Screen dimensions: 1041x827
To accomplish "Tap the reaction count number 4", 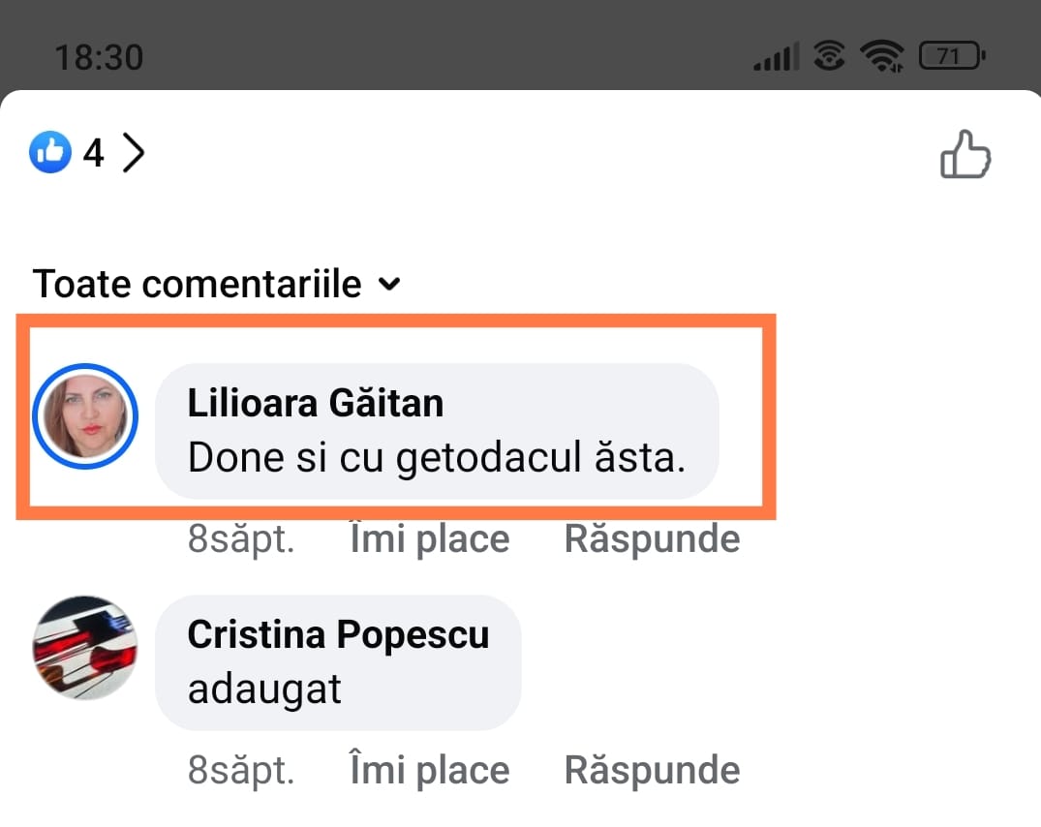I will tap(94, 153).
